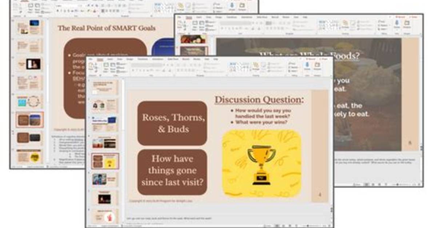The height and width of the screenshot is (228, 435).
Task: Select first slide thumbnail in front window
Action: (x=105, y=87)
